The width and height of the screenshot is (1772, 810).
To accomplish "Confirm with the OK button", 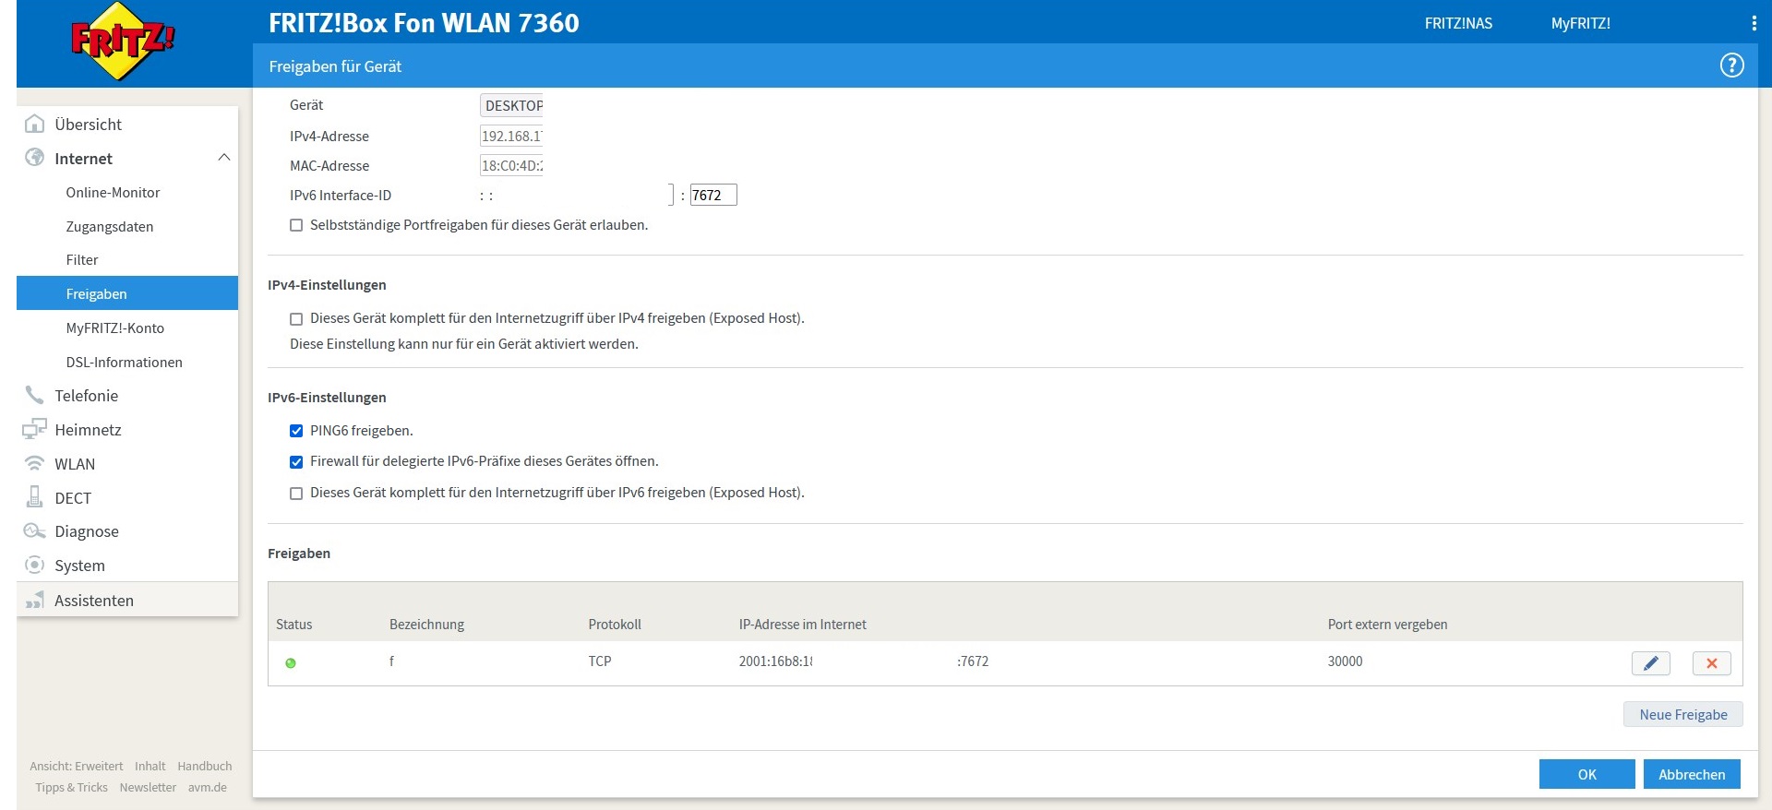I will coord(1586,774).
